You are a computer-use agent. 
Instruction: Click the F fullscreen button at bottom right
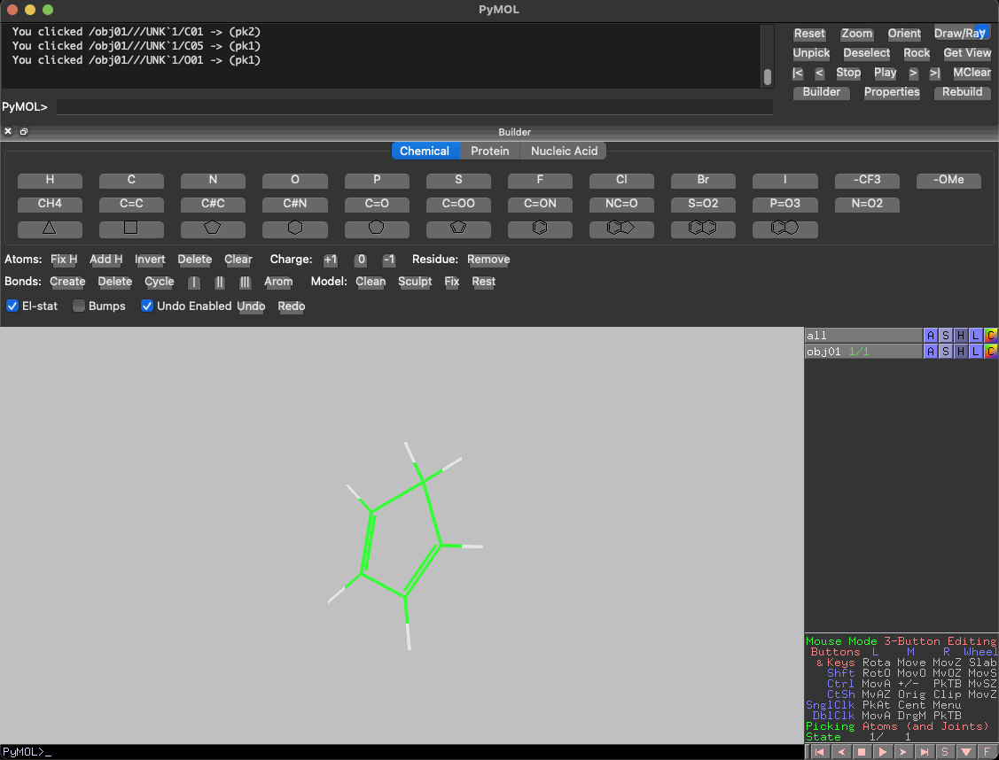tap(987, 752)
